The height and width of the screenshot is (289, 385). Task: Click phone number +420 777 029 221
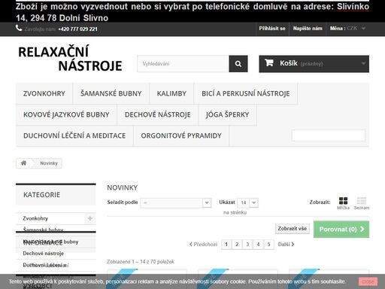click(x=77, y=29)
